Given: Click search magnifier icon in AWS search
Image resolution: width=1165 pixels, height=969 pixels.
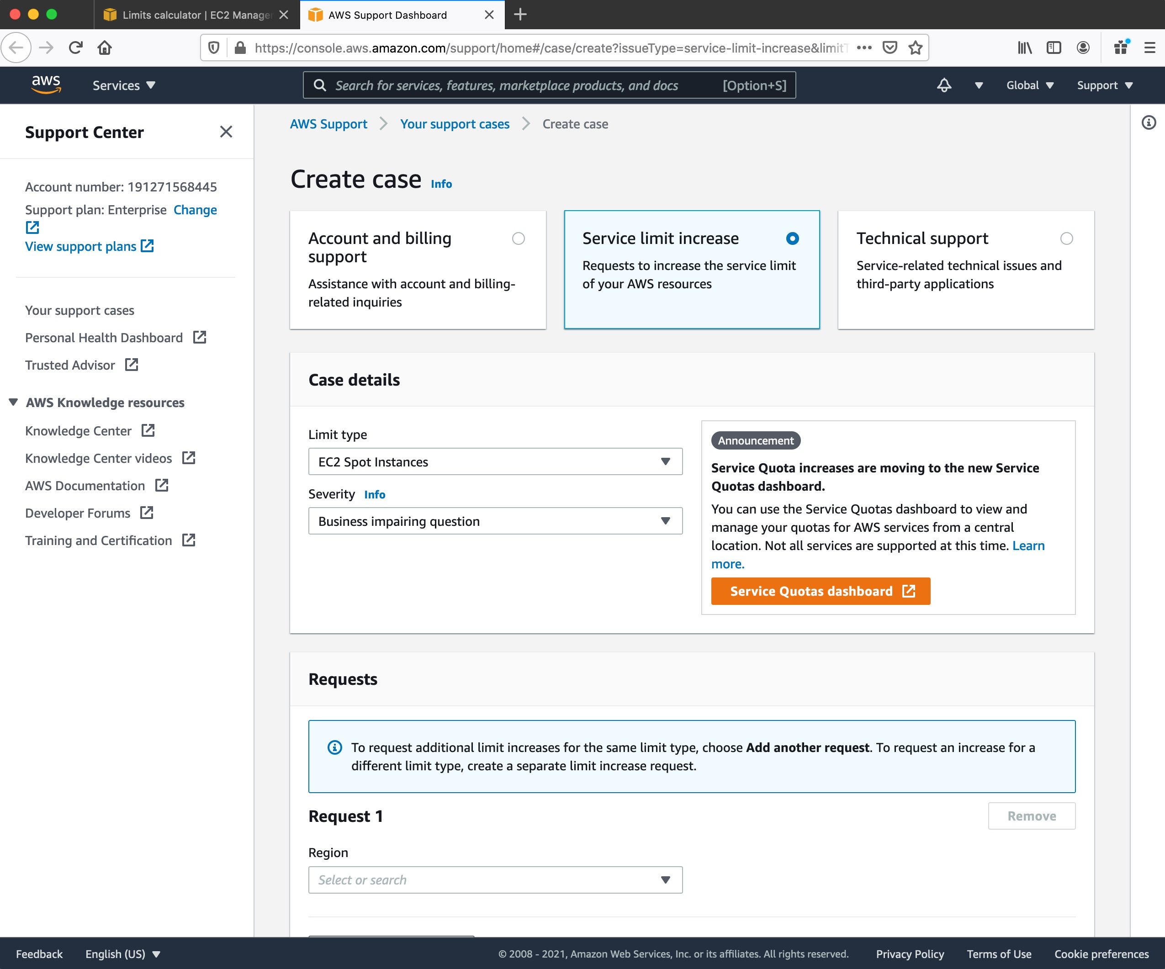Looking at the screenshot, I should (x=319, y=85).
